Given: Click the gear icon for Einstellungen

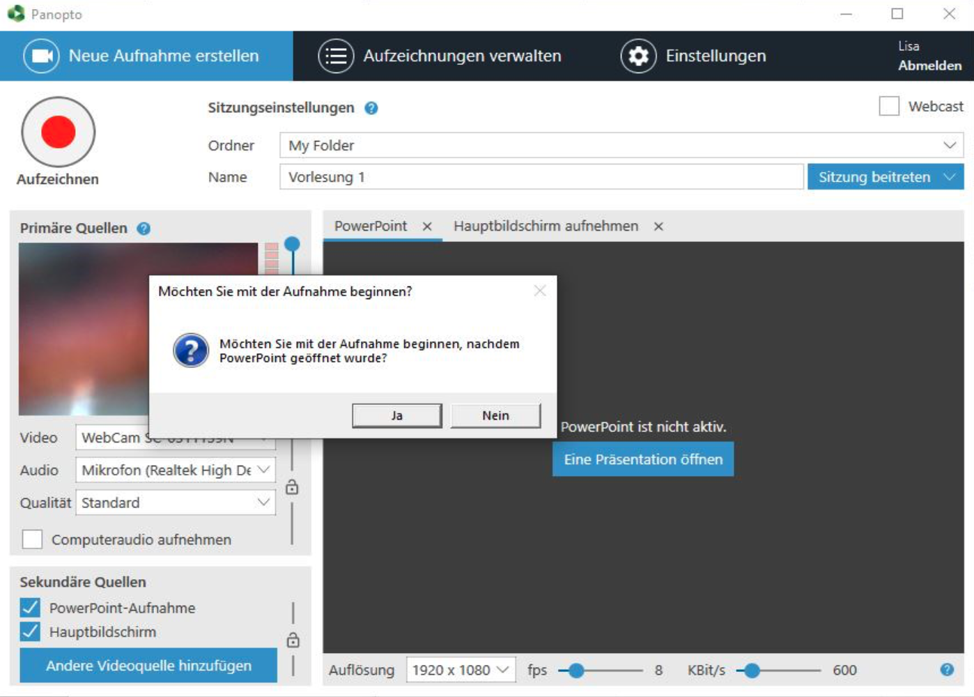Looking at the screenshot, I should [638, 56].
